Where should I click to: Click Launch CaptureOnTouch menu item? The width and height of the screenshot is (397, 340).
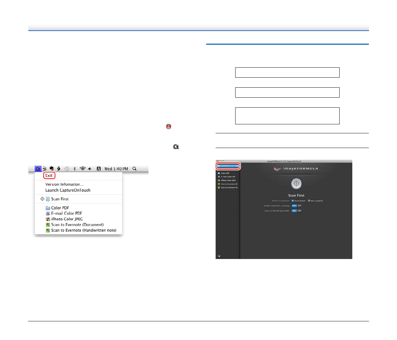68,190
